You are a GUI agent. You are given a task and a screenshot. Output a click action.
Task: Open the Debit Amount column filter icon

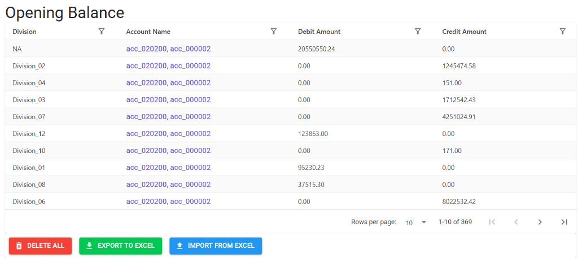click(x=418, y=31)
